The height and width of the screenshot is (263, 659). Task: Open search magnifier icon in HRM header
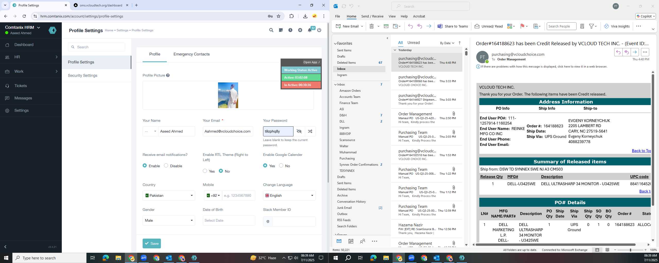[x=271, y=30]
